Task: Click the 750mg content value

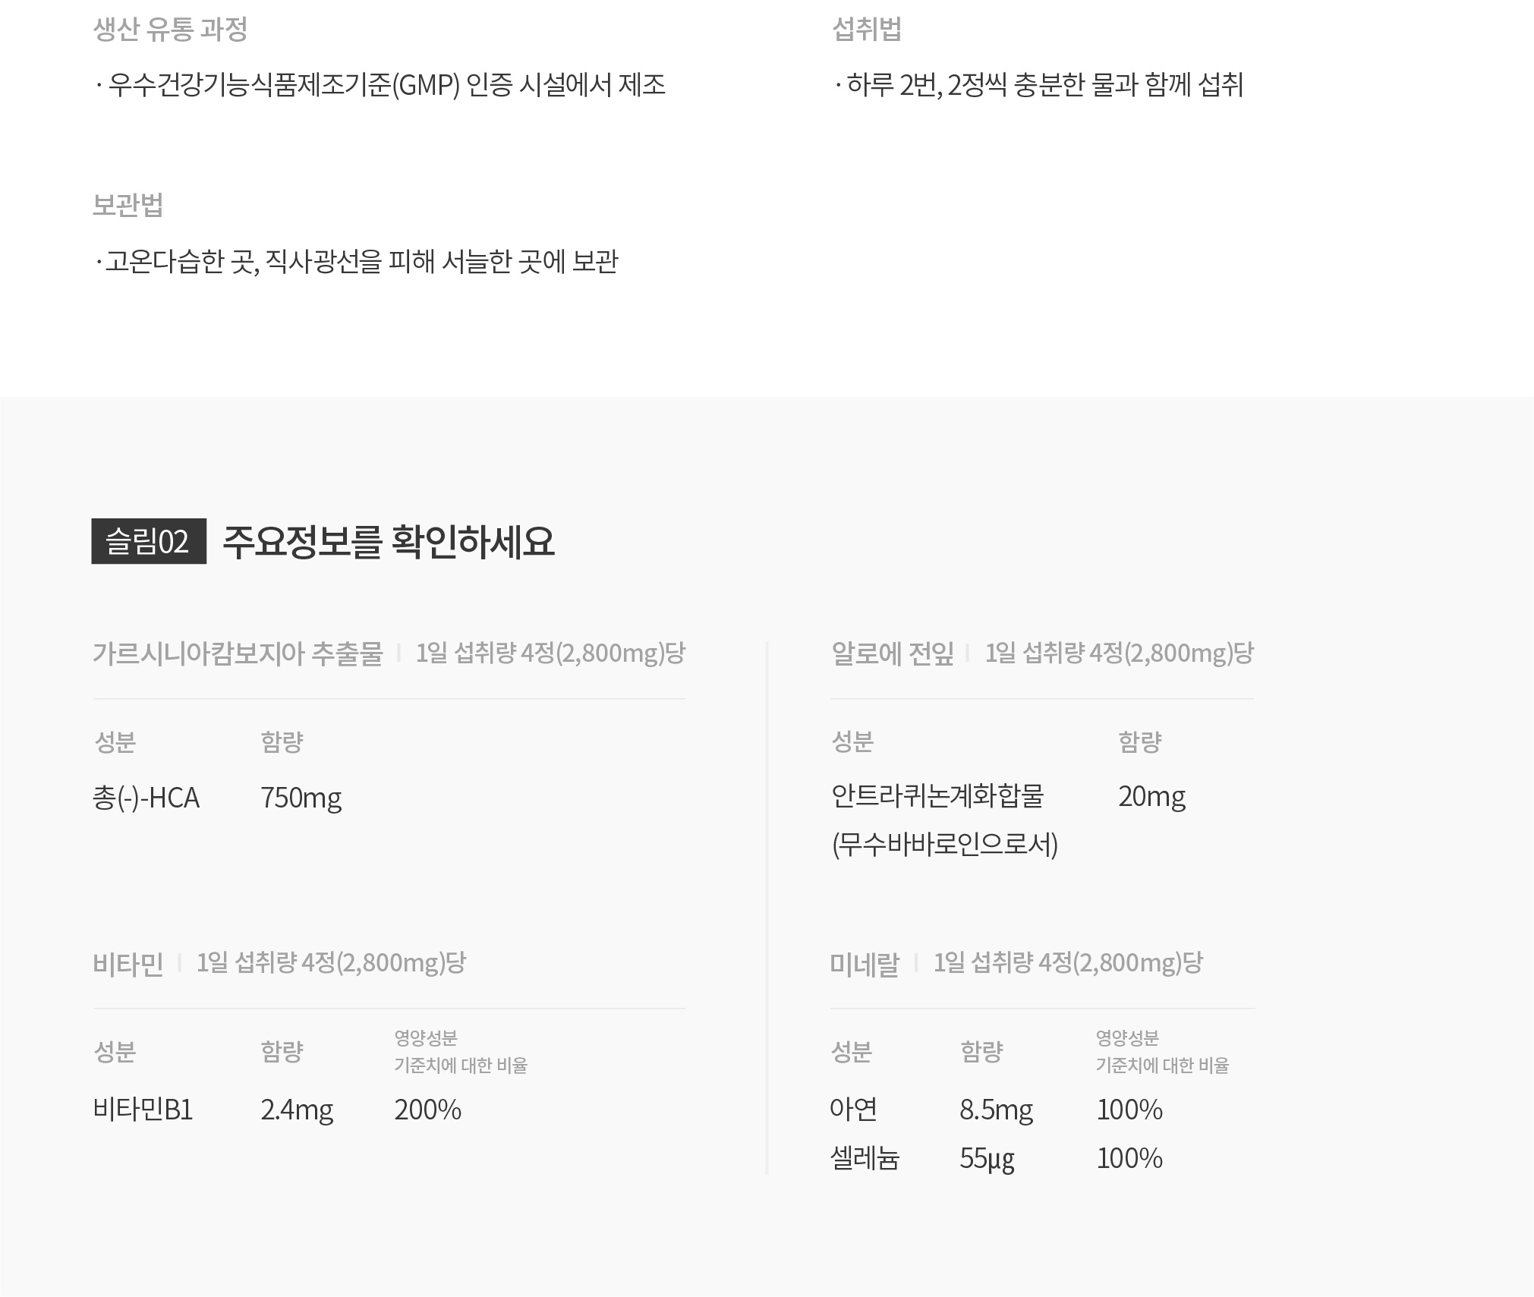Action: point(301,798)
